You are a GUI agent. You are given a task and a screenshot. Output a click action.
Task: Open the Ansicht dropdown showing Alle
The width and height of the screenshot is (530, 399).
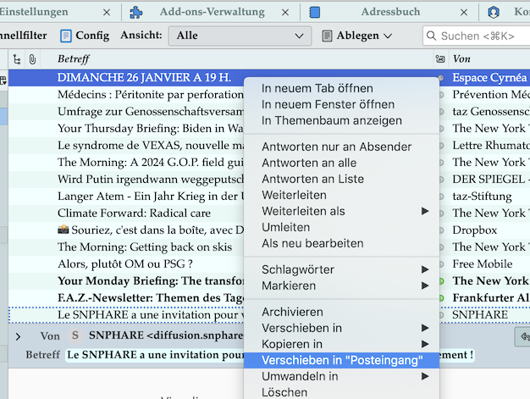[x=240, y=36]
